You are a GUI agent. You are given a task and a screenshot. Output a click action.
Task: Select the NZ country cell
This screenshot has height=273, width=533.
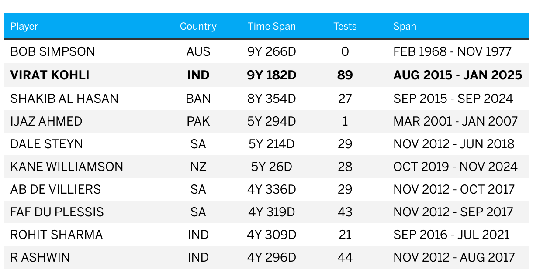198,167
